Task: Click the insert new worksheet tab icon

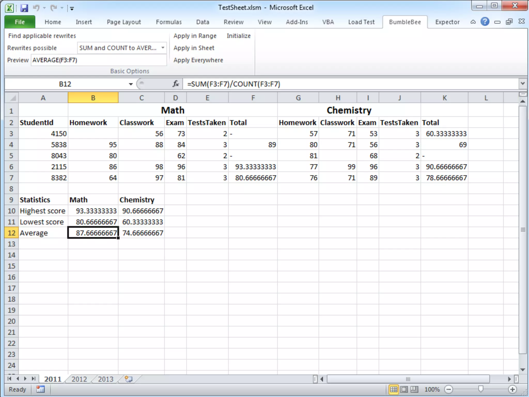Action: point(128,379)
